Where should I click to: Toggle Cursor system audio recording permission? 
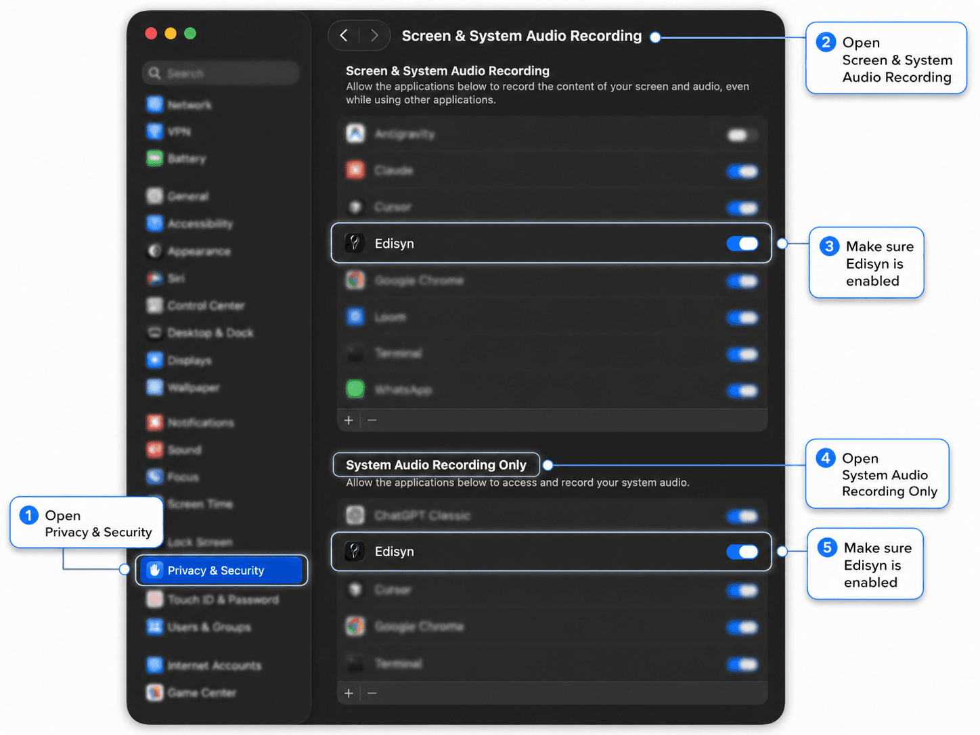coord(742,591)
